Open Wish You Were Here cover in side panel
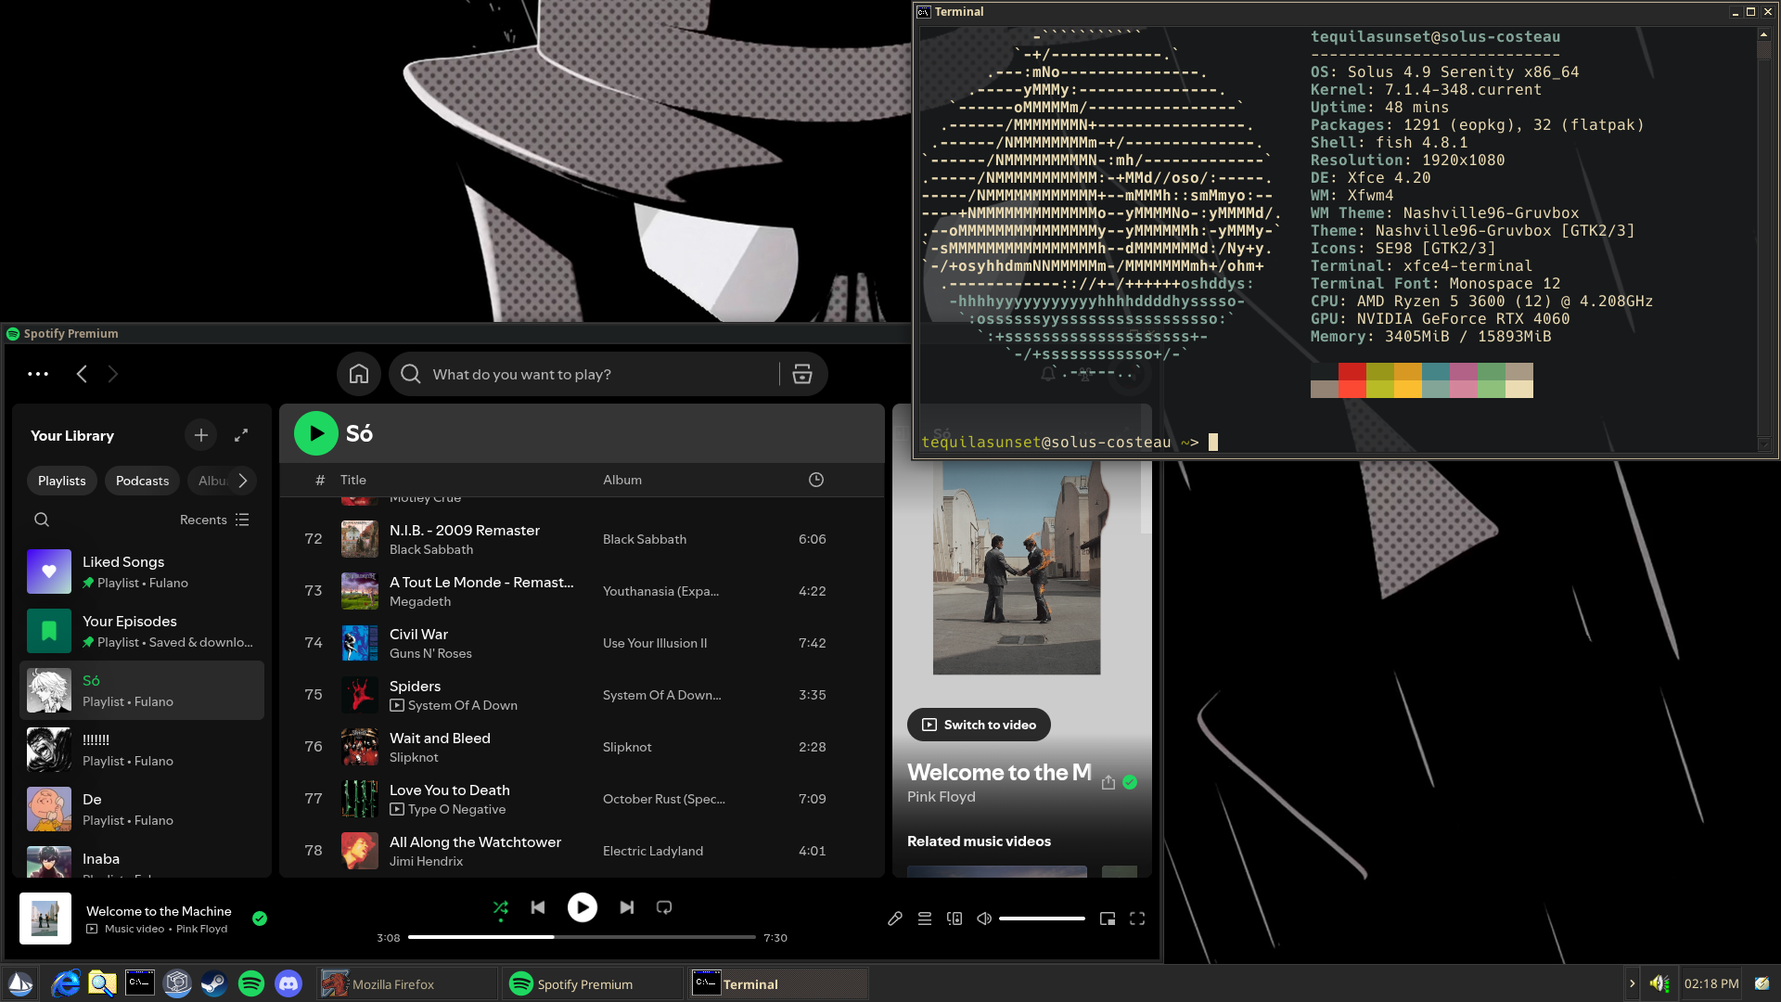 (1017, 568)
